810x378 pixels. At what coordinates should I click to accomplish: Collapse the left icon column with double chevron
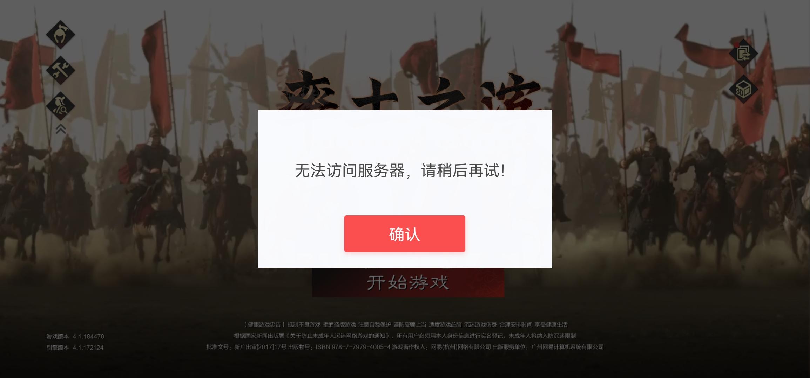click(x=61, y=129)
